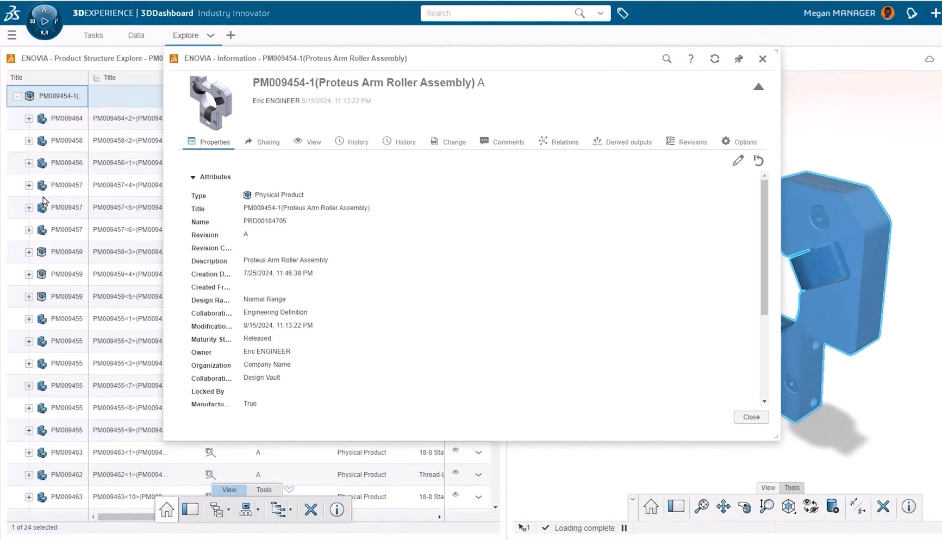
Task: Click into the top Search field
Action: click(497, 14)
